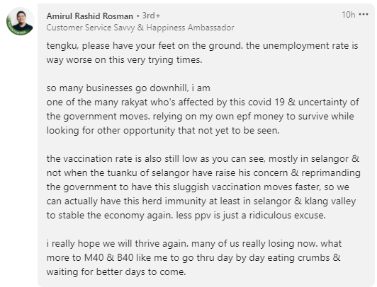The width and height of the screenshot is (377, 287).
Task: Click the paragraph starting with 'tengku, please'
Action: pyautogui.click(x=202, y=53)
